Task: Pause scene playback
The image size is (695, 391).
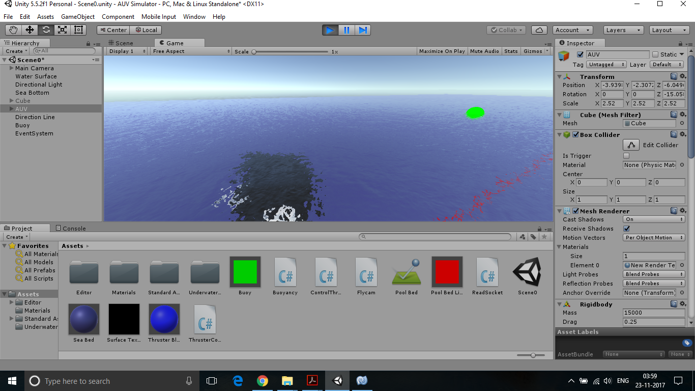Action: (x=346, y=30)
